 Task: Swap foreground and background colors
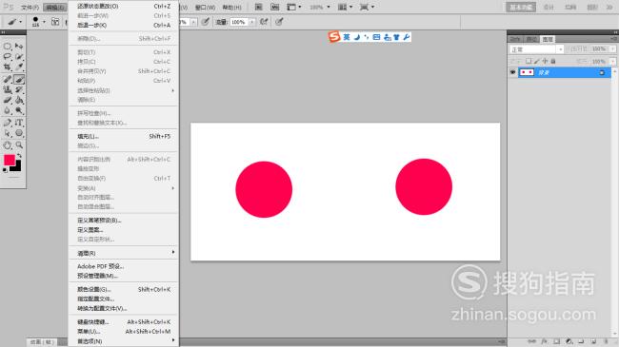point(19,156)
